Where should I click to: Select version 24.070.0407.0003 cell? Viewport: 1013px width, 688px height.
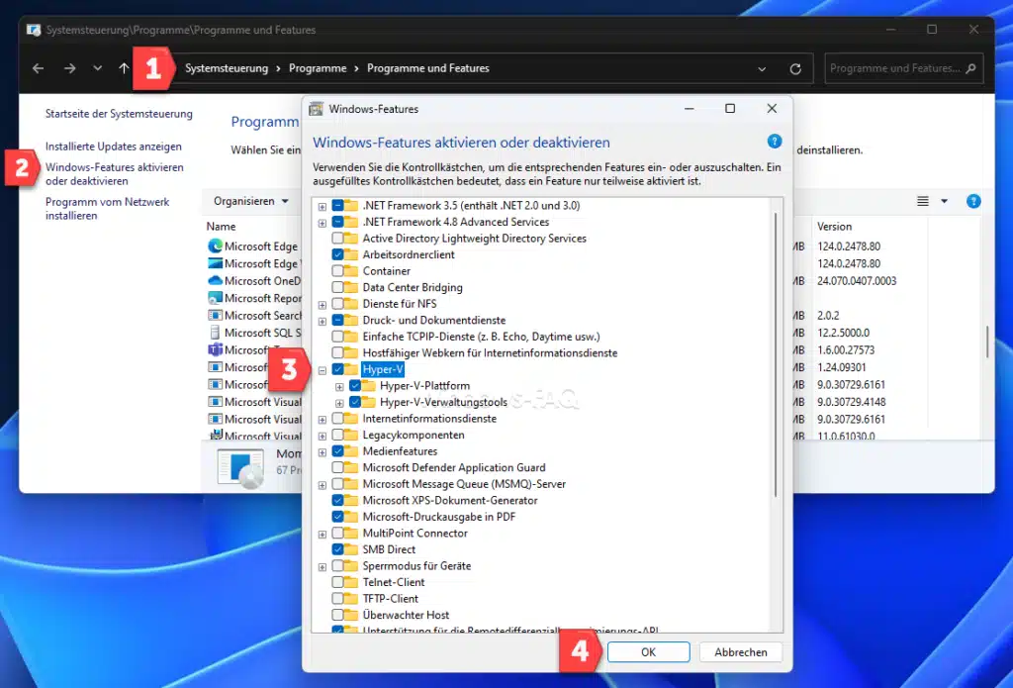(x=857, y=280)
